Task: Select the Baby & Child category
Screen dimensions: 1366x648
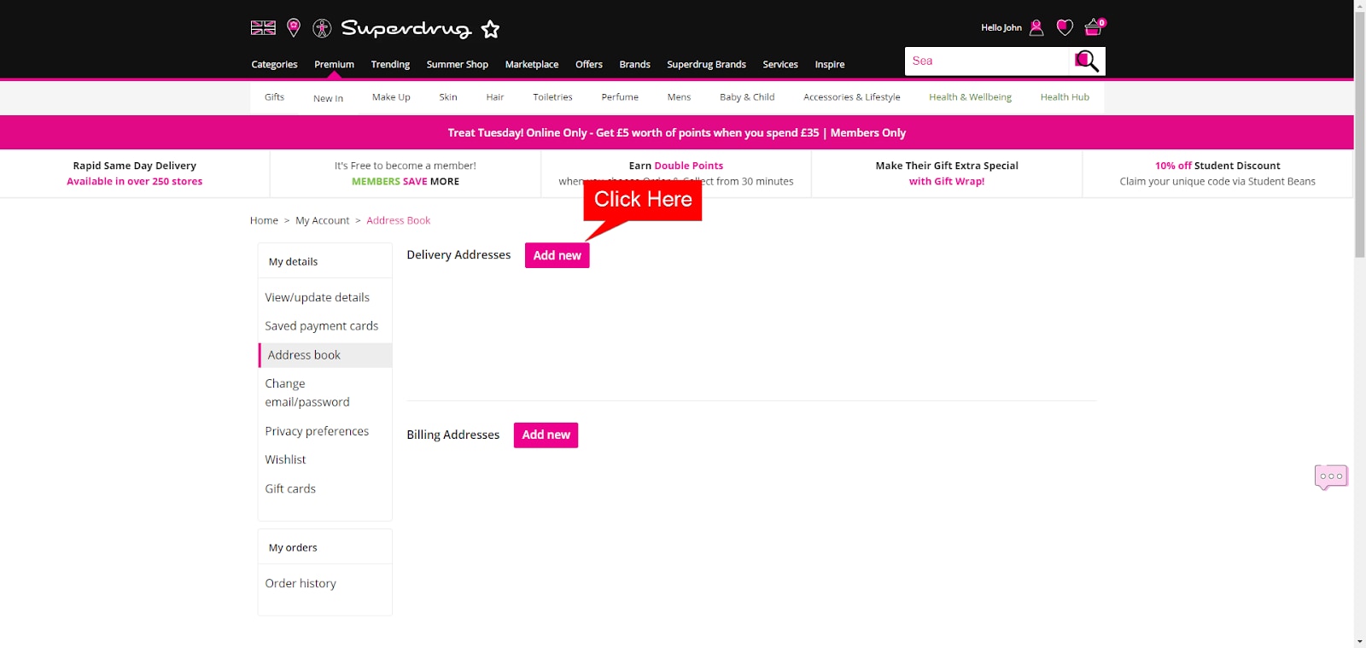Action: click(747, 97)
